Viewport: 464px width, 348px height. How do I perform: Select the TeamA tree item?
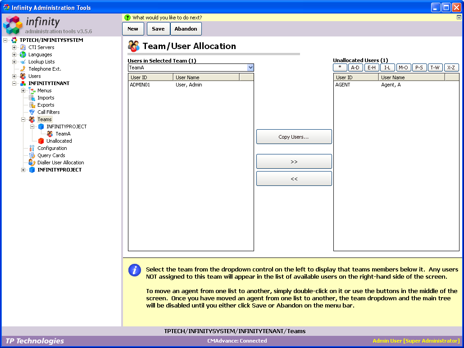(63, 134)
